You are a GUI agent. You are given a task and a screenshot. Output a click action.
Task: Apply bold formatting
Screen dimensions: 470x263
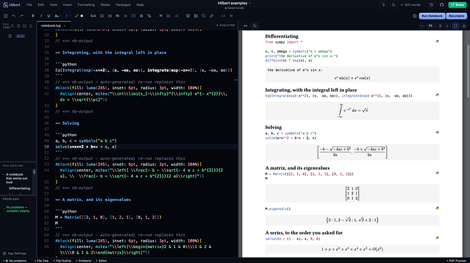click(x=33, y=16)
